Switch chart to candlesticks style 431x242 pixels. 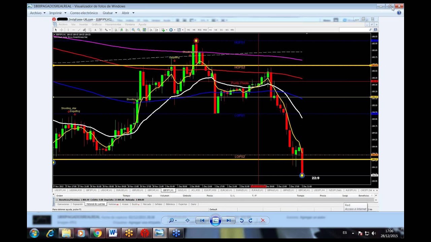pos(121,30)
